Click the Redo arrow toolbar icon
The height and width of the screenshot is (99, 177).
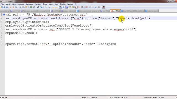click(34, 7)
